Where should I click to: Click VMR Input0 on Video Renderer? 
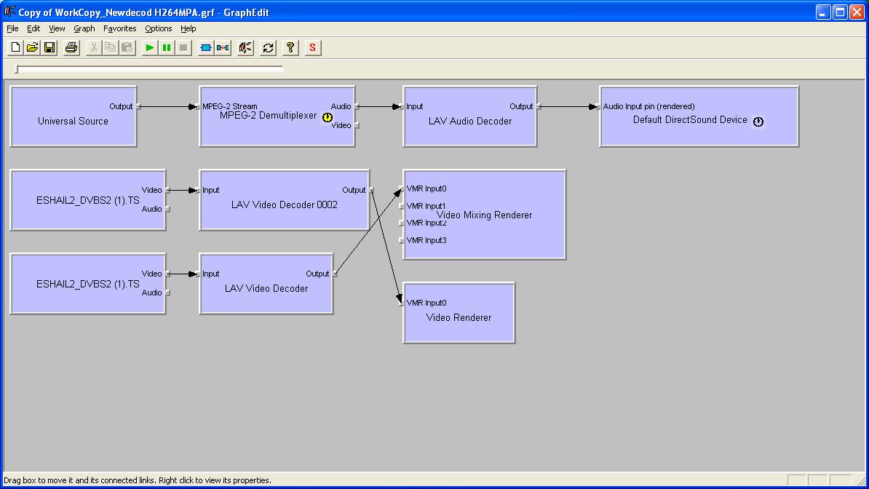(401, 303)
